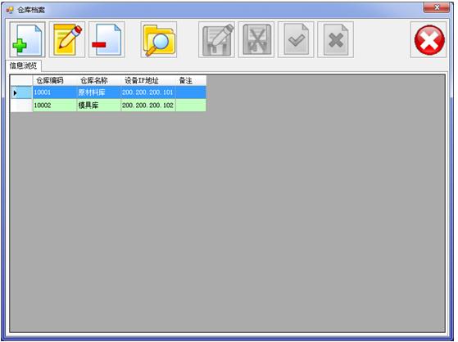Click the grayed checkmark confirm icon

click(296, 39)
